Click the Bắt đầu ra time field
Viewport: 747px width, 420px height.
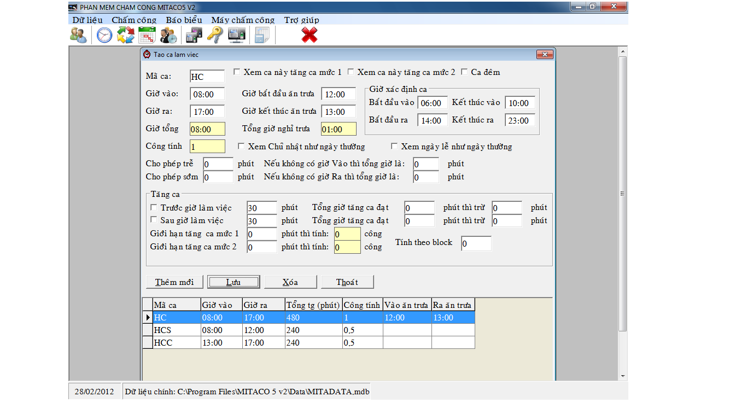(x=432, y=120)
